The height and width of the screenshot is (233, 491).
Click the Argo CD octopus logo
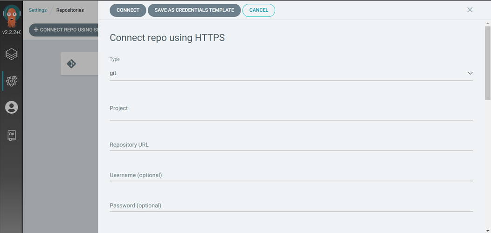(x=11, y=16)
